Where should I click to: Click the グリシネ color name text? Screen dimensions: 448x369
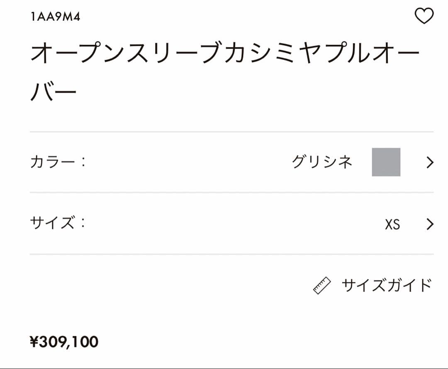pos(322,163)
